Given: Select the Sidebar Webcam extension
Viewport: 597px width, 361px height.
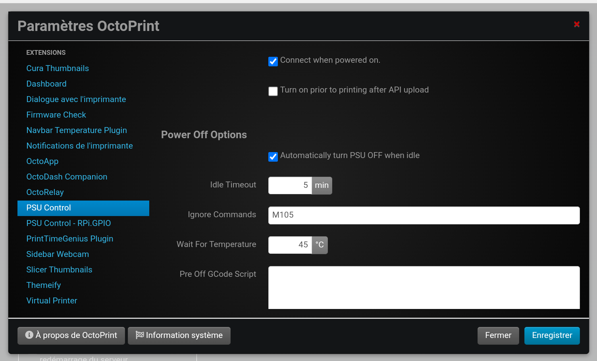Looking at the screenshot, I should (x=58, y=254).
